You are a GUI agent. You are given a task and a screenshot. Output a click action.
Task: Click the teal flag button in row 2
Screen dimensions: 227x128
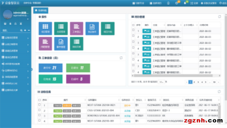click(147, 37)
